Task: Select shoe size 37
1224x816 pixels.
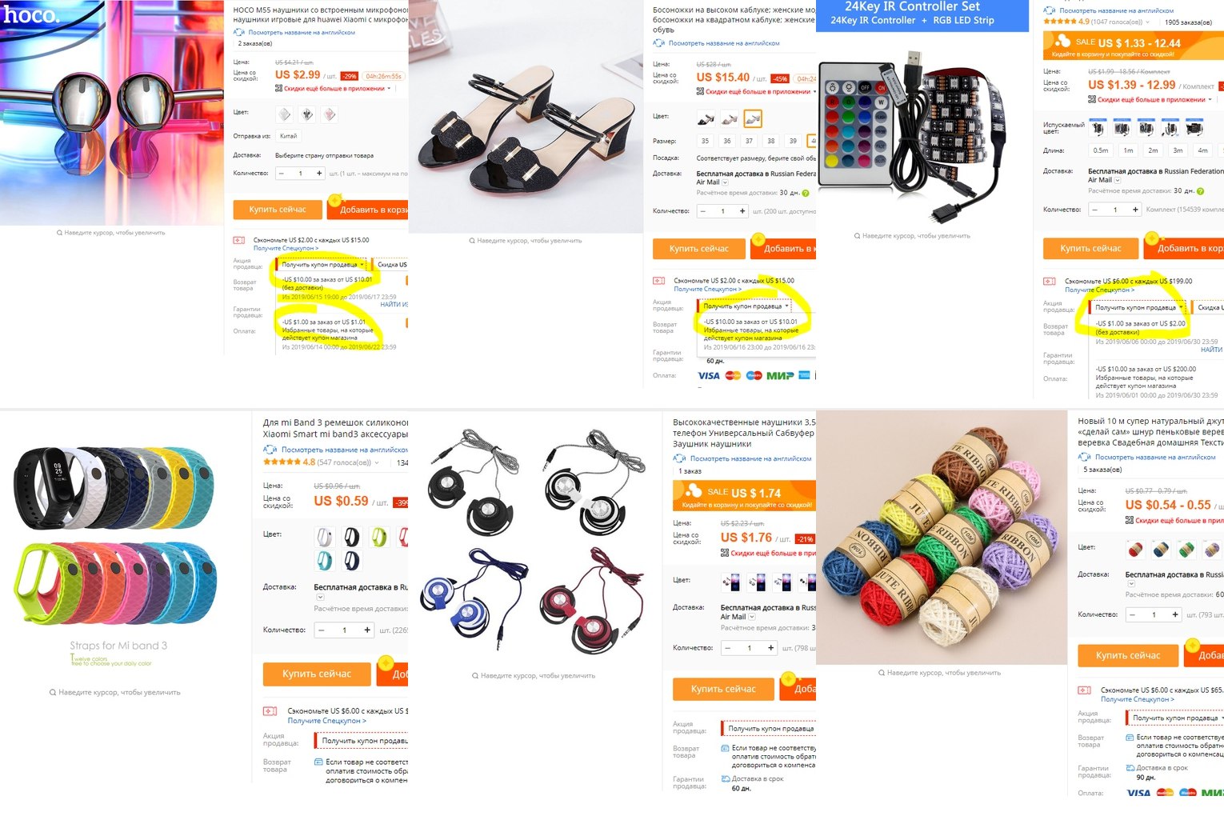Action: (x=749, y=141)
